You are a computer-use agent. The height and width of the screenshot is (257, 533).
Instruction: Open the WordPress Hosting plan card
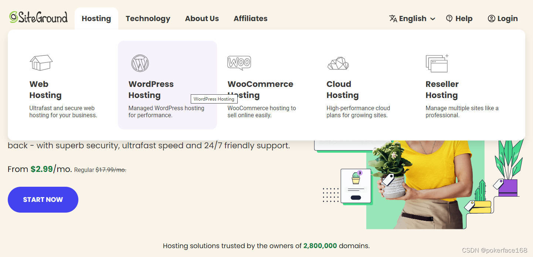pyautogui.click(x=167, y=85)
